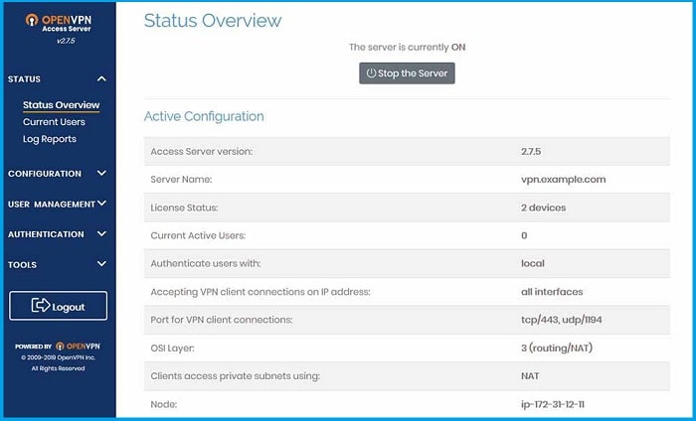The width and height of the screenshot is (696, 421).
Task: Select 'The server is currently ON' text
Action: coord(407,47)
